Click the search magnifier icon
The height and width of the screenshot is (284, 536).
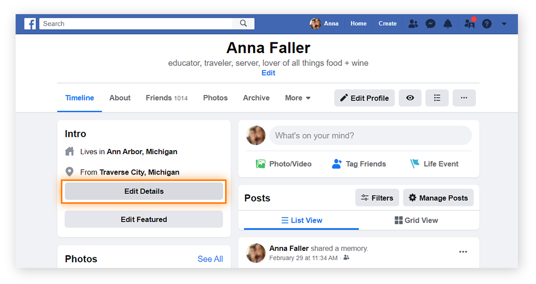[x=243, y=23]
